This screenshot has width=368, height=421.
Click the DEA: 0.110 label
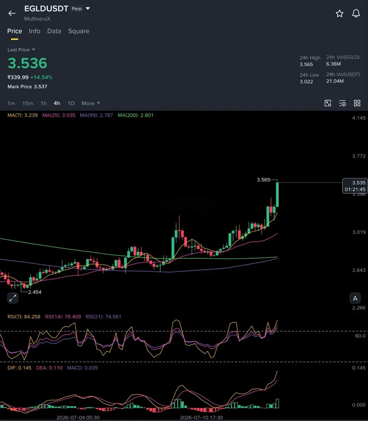pos(50,368)
